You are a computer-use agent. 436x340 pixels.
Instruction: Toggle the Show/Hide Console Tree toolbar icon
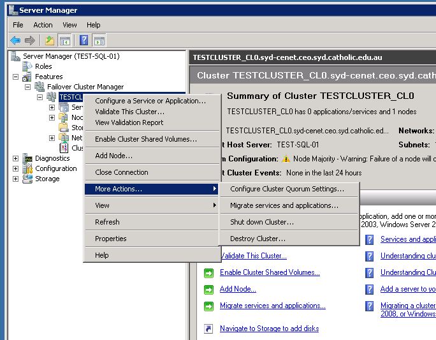[64, 41]
